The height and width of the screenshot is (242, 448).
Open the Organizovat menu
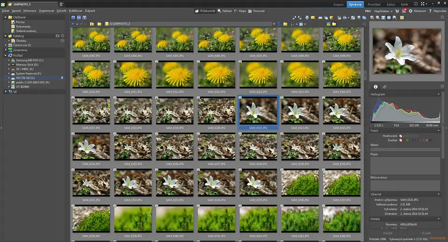tap(46, 10)
